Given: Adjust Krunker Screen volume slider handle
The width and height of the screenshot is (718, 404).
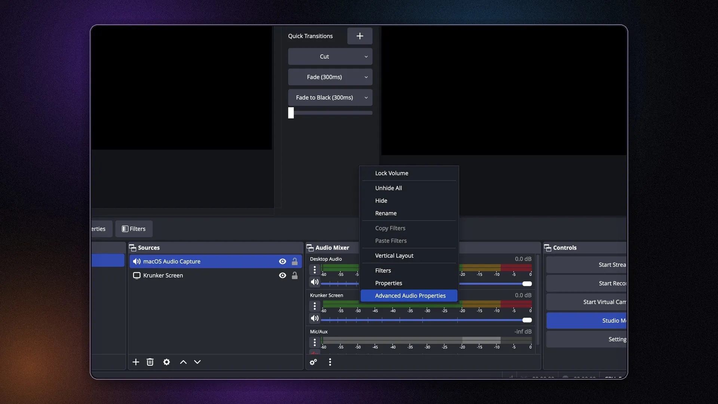Looking at the screenshot, I should pyautogui.click(x=527, y=320).
